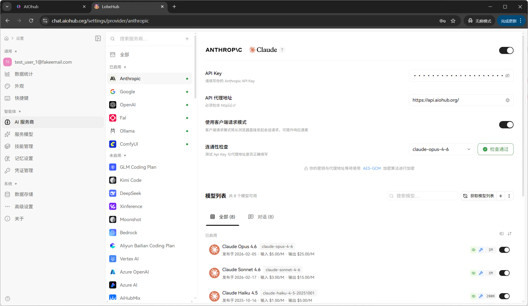Click the 检查通过 connectivity check button
The width and height of the screenshot is (528, 306).
tap(495, 149)
